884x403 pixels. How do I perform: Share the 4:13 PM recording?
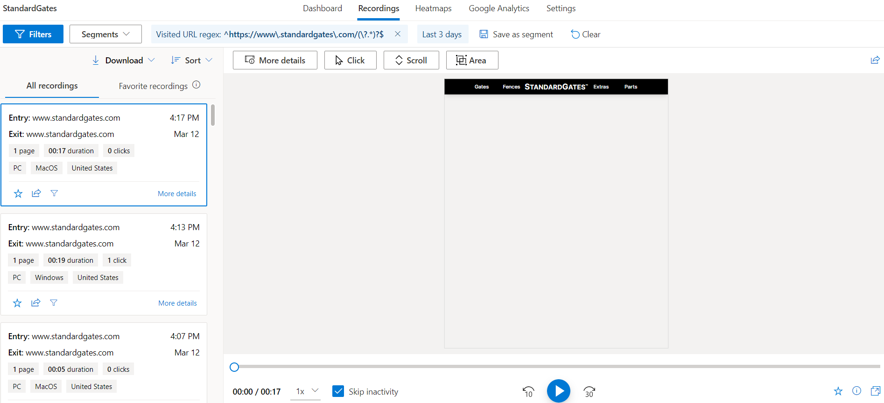[x=35, y=303]
